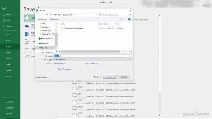Click in the File name field
The width and height of the screenshot is (212, 119).
tap(93, 56)
